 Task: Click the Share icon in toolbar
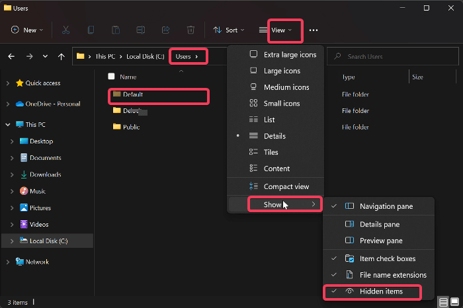(x=165, y=30)
